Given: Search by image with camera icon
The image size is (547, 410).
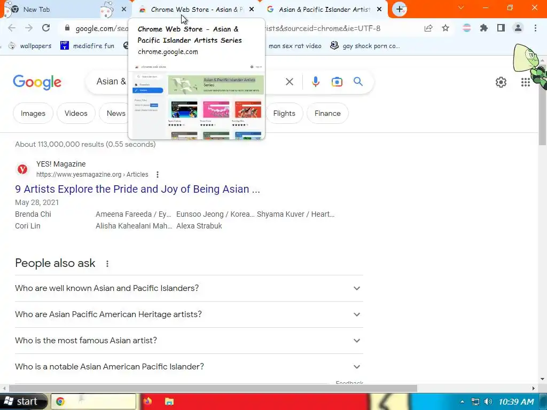Looking at the screenshot, I should 337,82.
